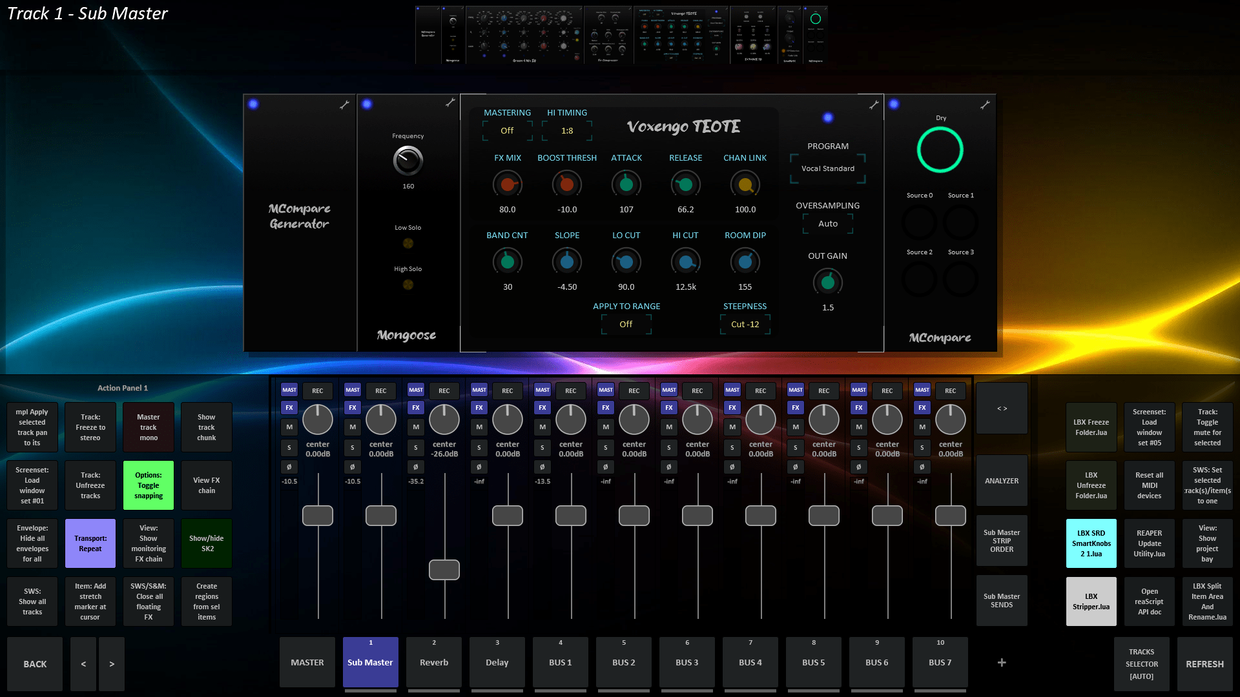Image resolution: width=1240 pixels, height=697 pixels.
Task: Click the SLOPE knob
Action: click(x=567, y=262)
